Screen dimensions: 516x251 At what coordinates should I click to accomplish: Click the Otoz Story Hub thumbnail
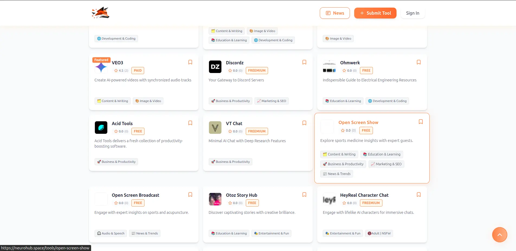point(215,199)
